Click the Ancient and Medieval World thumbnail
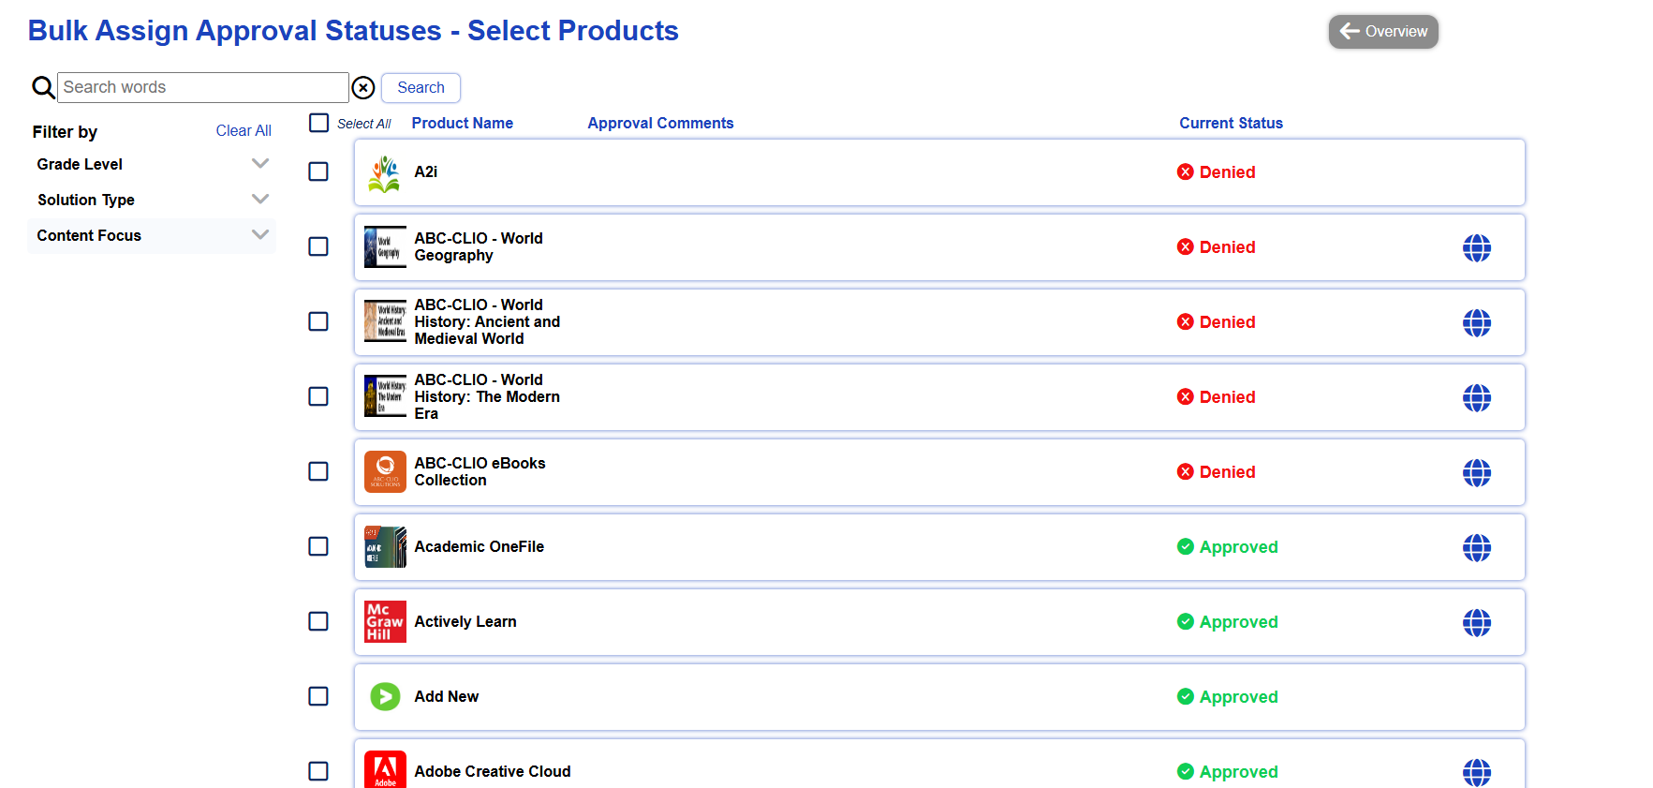1653x788 pixels. tap(385, 321)
